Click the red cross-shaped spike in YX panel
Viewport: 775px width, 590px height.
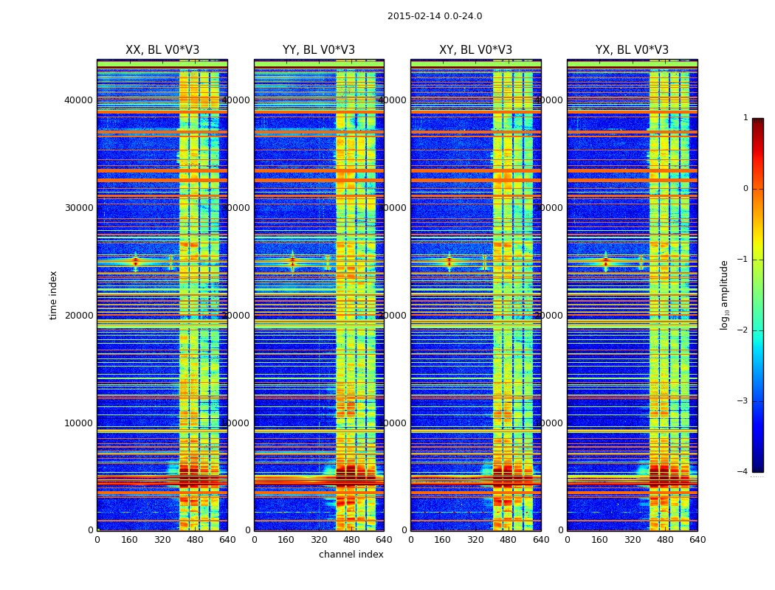click(x=605, y=261)
